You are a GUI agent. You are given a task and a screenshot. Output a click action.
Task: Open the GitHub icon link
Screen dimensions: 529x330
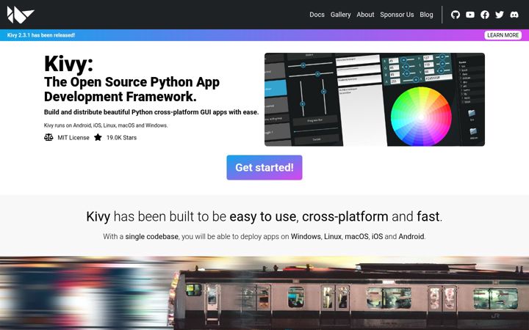click(x=456, y=15)
